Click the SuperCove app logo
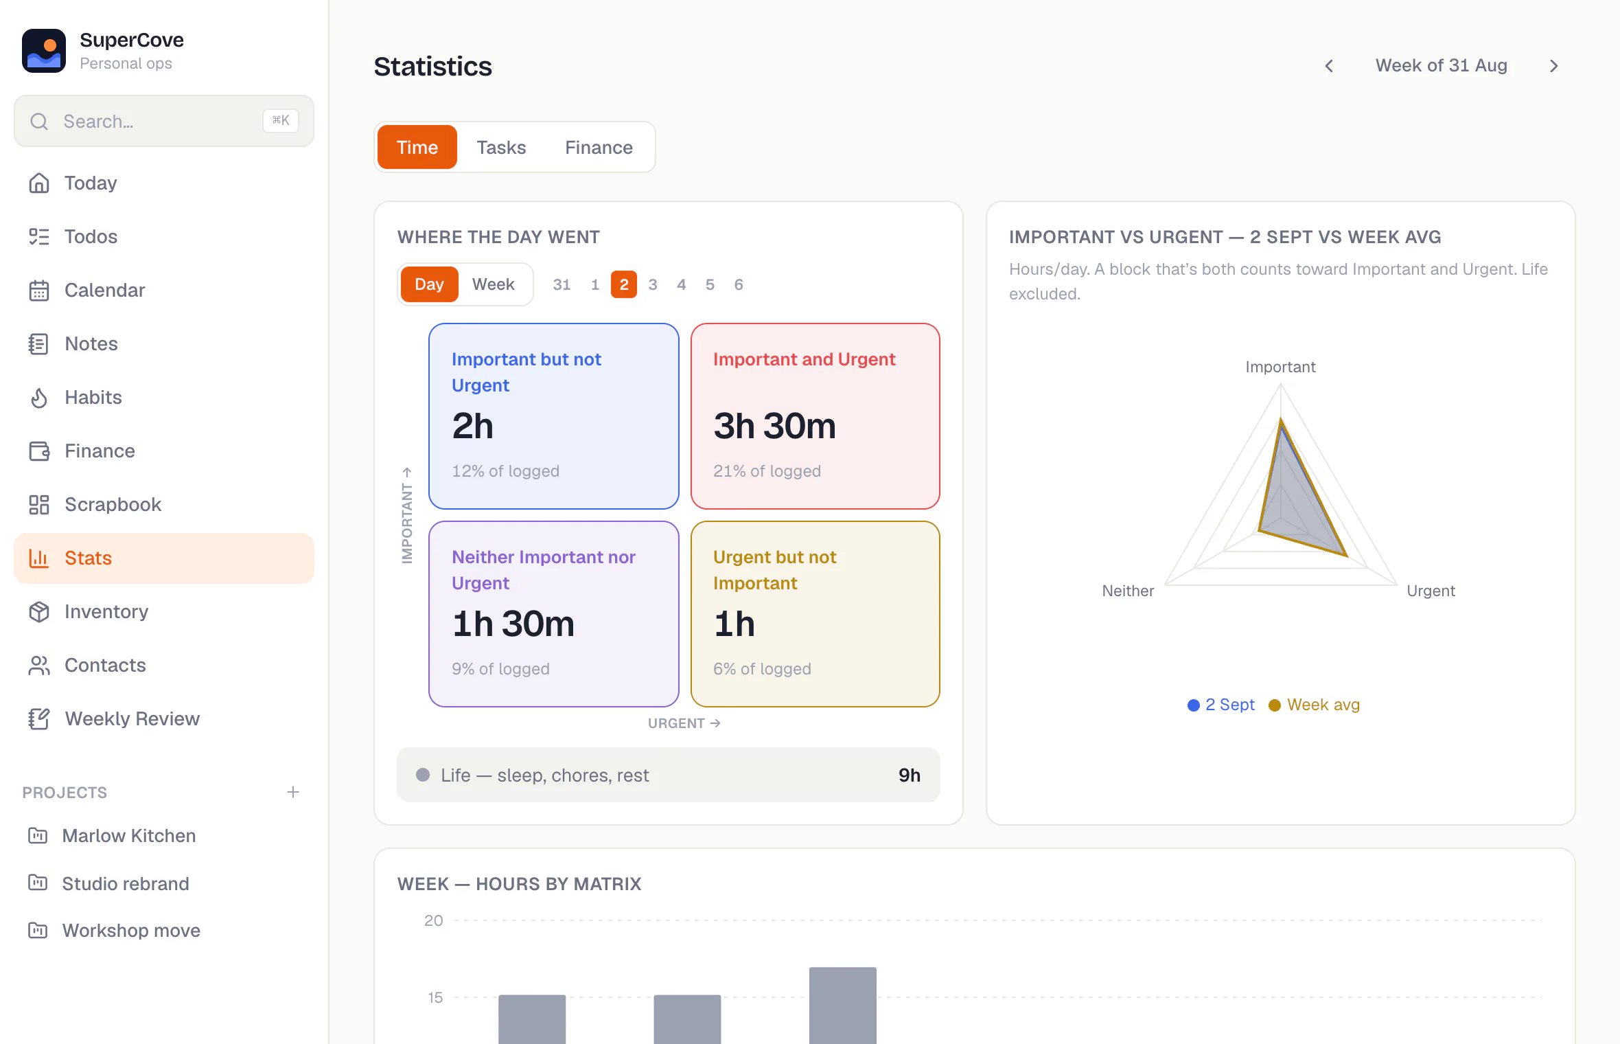The height and width of the screenshot is (1044, 1620). tap(44, 51)
